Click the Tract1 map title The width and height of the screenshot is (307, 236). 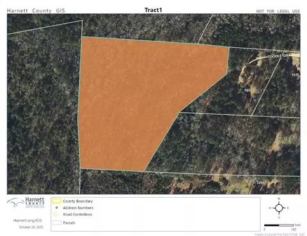click(153, 10)
